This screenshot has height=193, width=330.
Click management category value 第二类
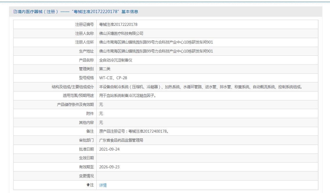click(x=105, y=69)
